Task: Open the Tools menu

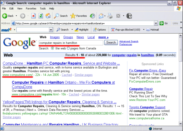Action: coord(43,9)
